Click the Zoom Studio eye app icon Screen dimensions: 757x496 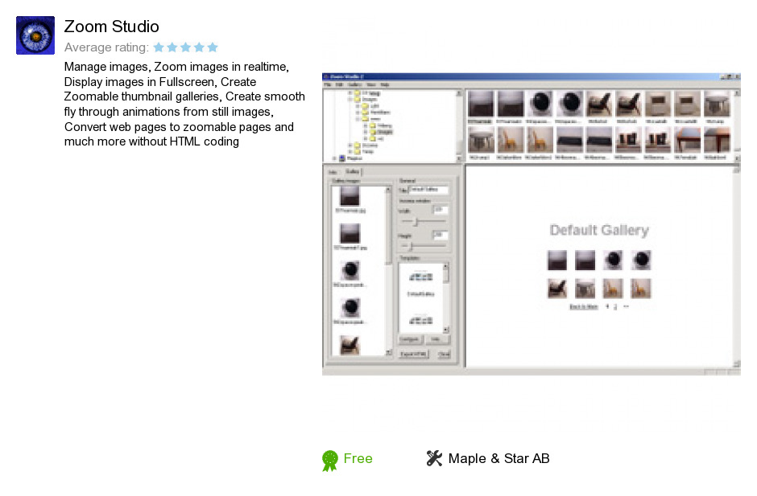(x=35, y=35)
